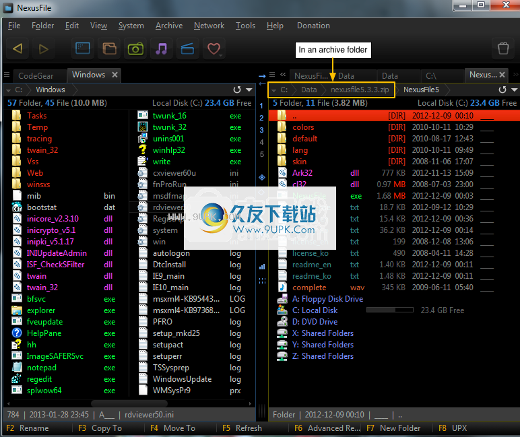The image size is (520, 437).
Task: Click the right-pointing panel sync arrow
Action: 262,76
